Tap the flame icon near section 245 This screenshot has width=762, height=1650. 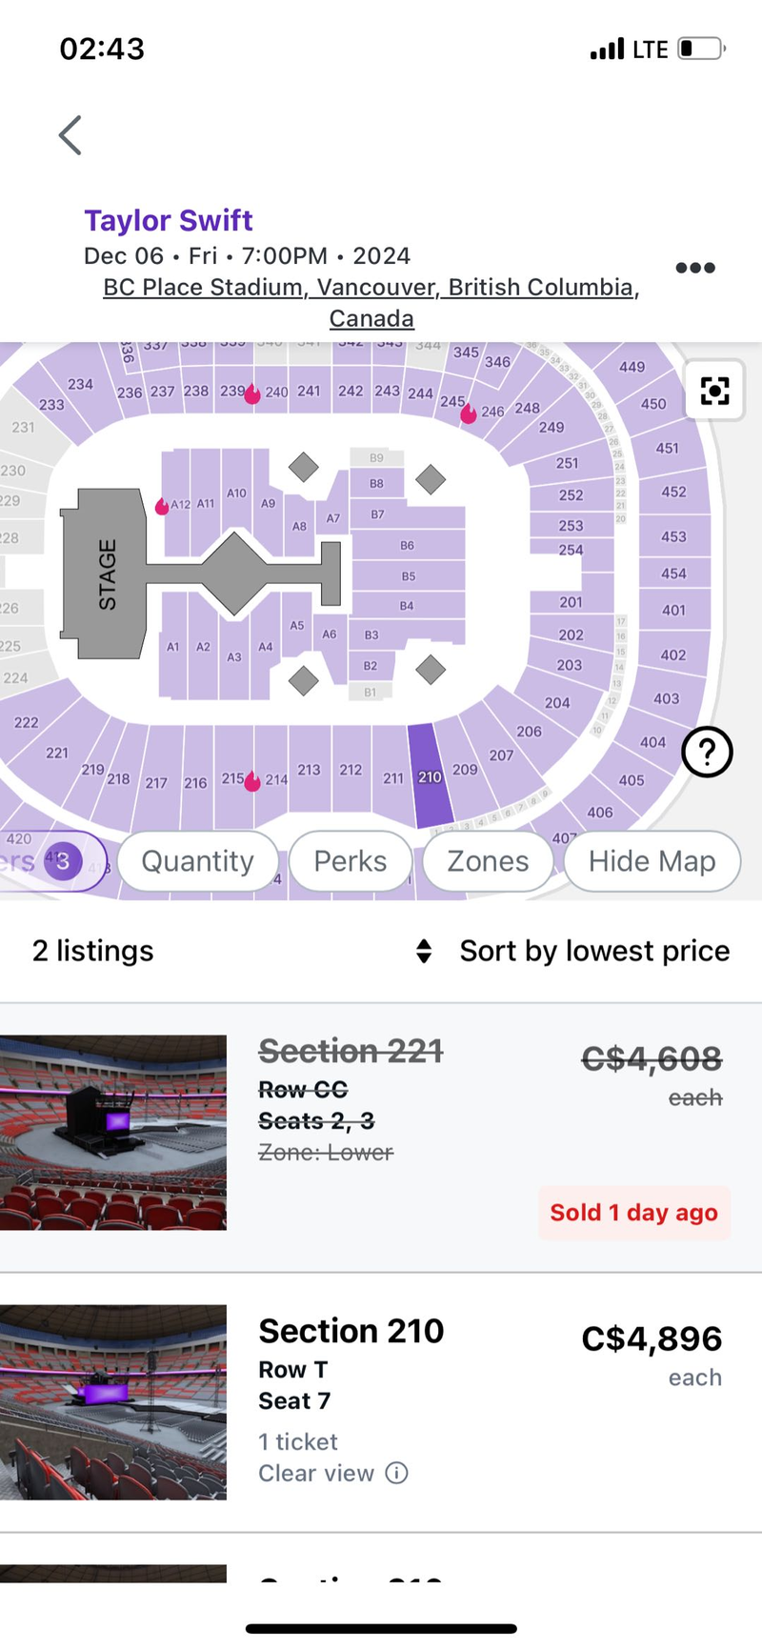pyautogui.click(x=469, y=413)
